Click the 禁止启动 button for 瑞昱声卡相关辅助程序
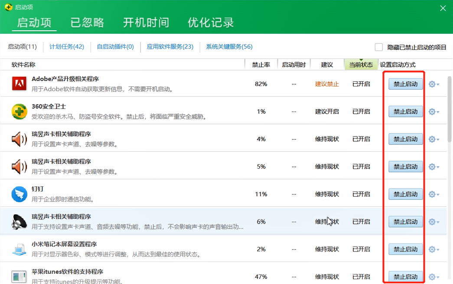 click(405, 221)
